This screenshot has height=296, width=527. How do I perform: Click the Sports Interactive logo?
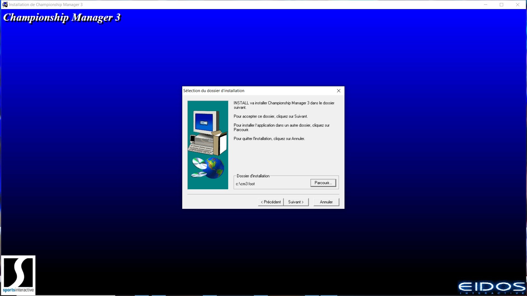coord(18,275)
